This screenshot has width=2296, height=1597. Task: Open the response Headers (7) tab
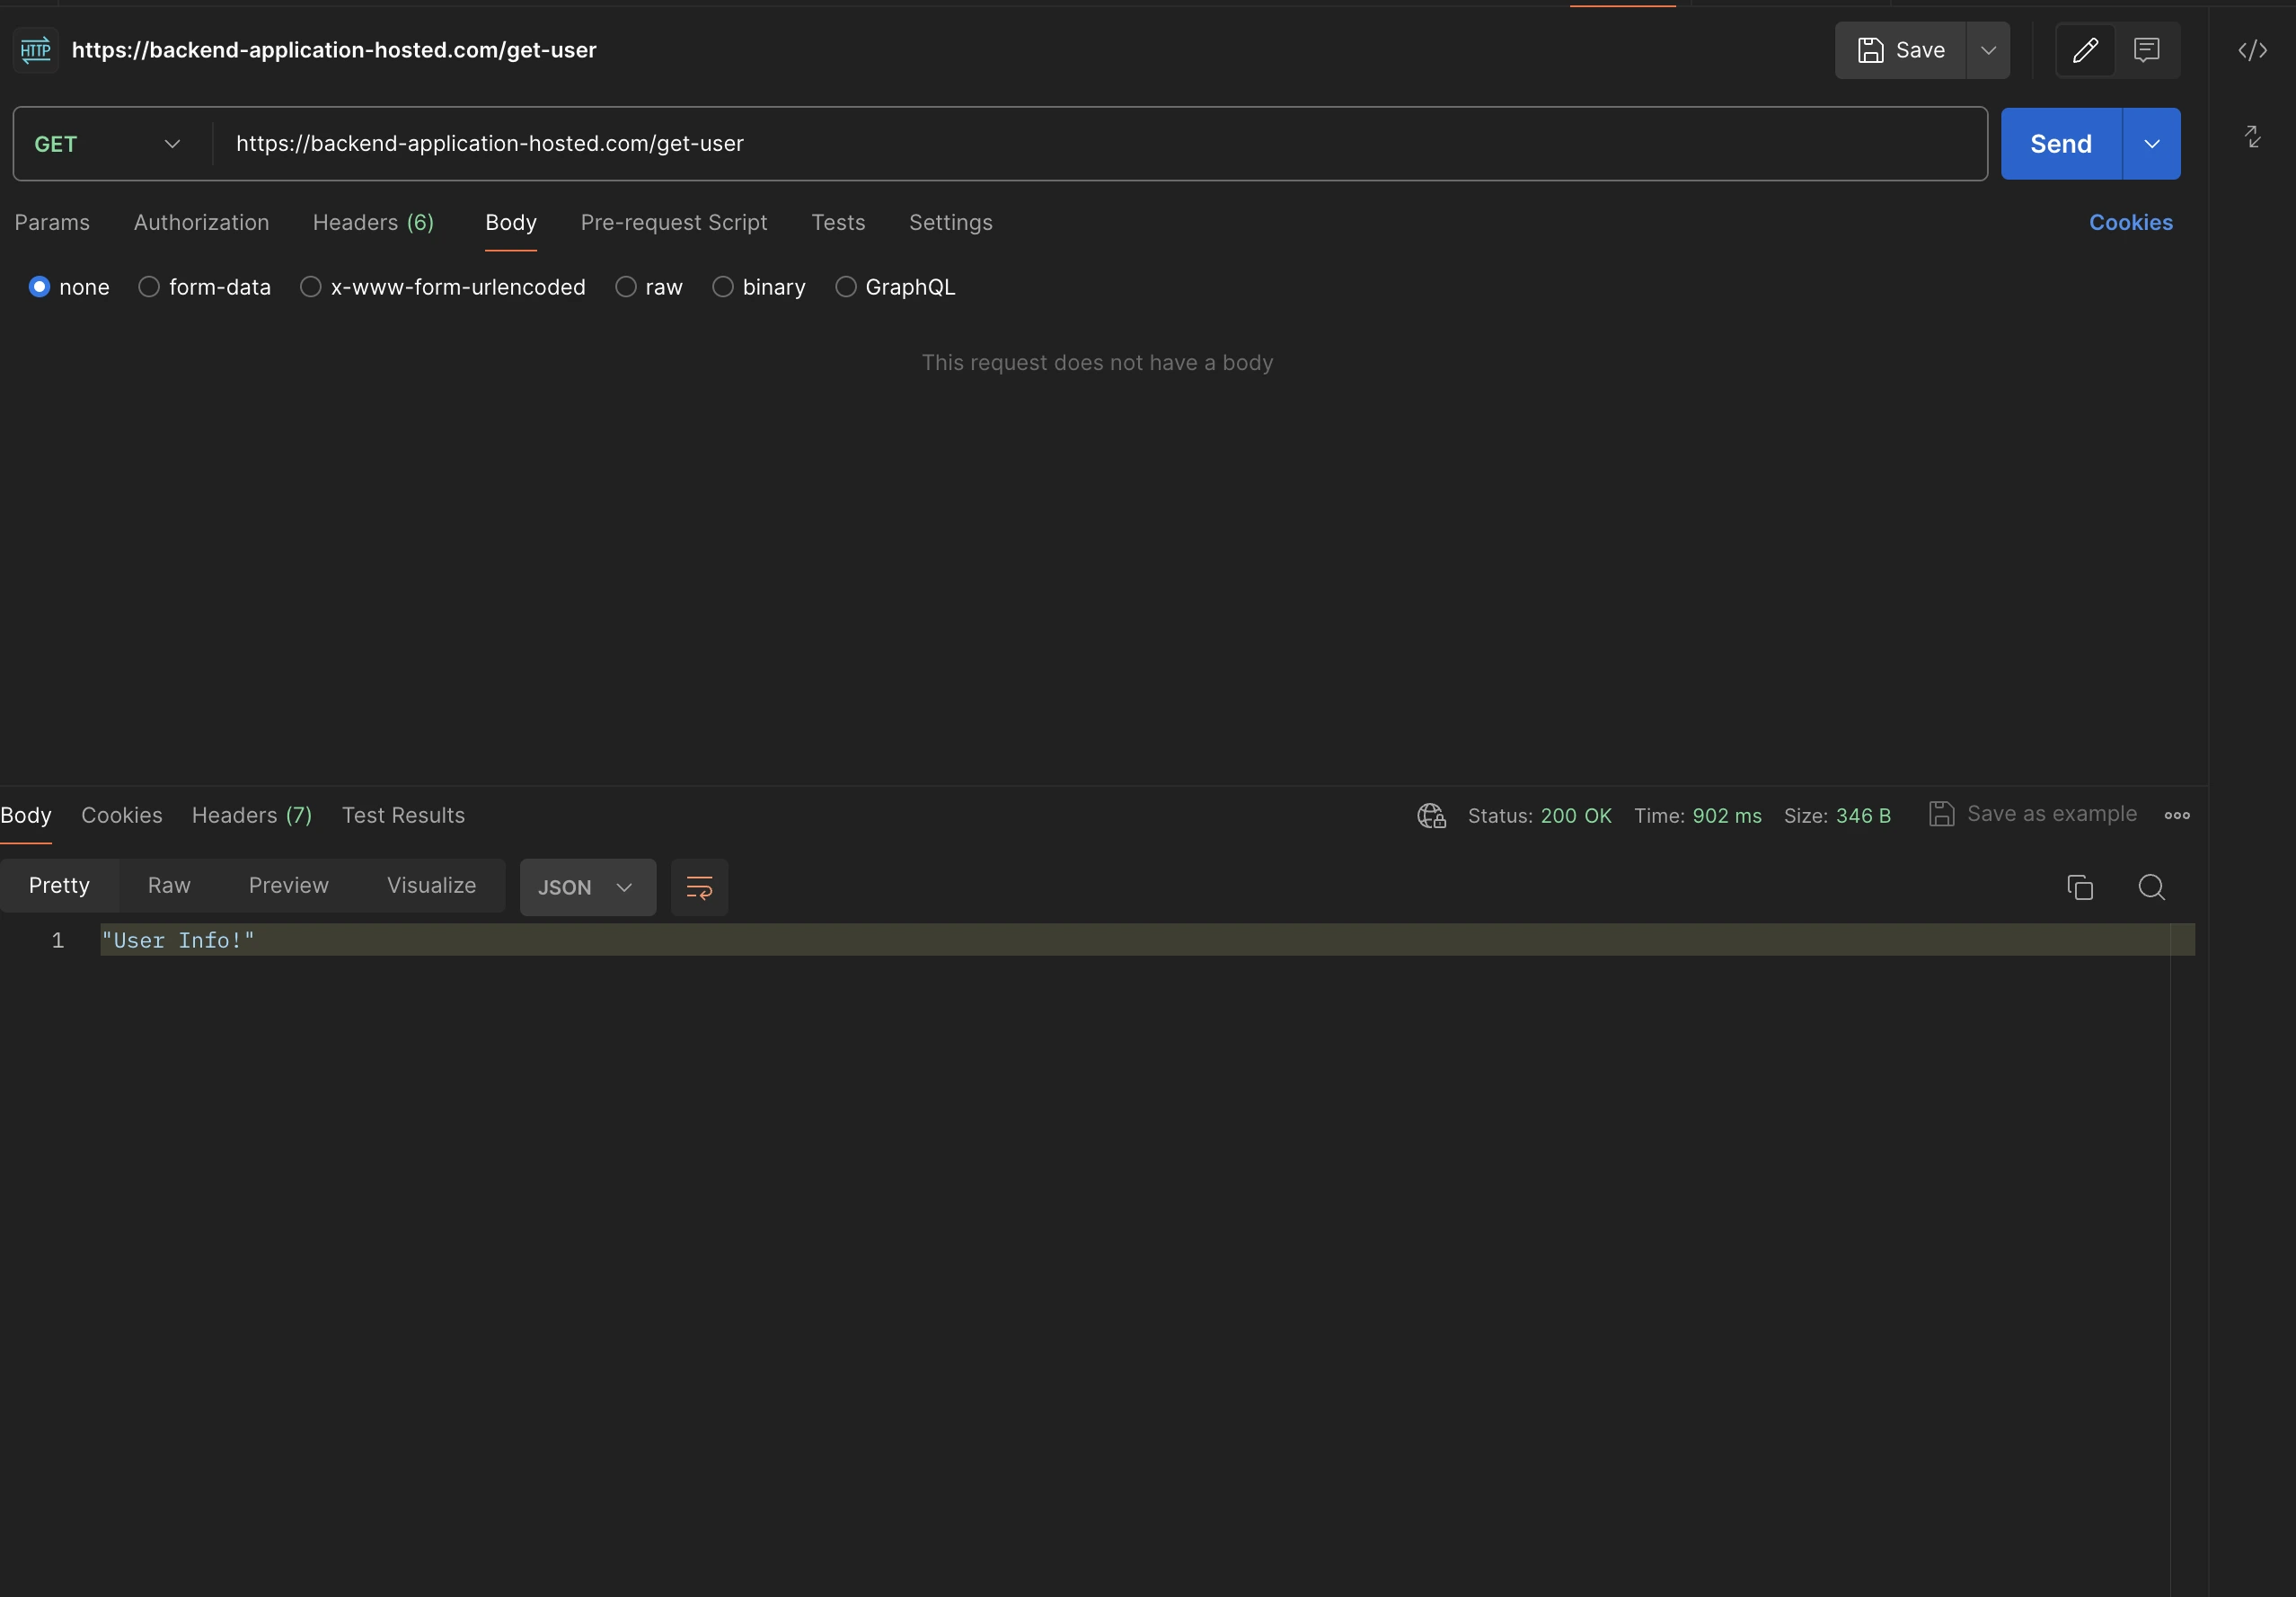pyautogui.click(x=252, y=816)
